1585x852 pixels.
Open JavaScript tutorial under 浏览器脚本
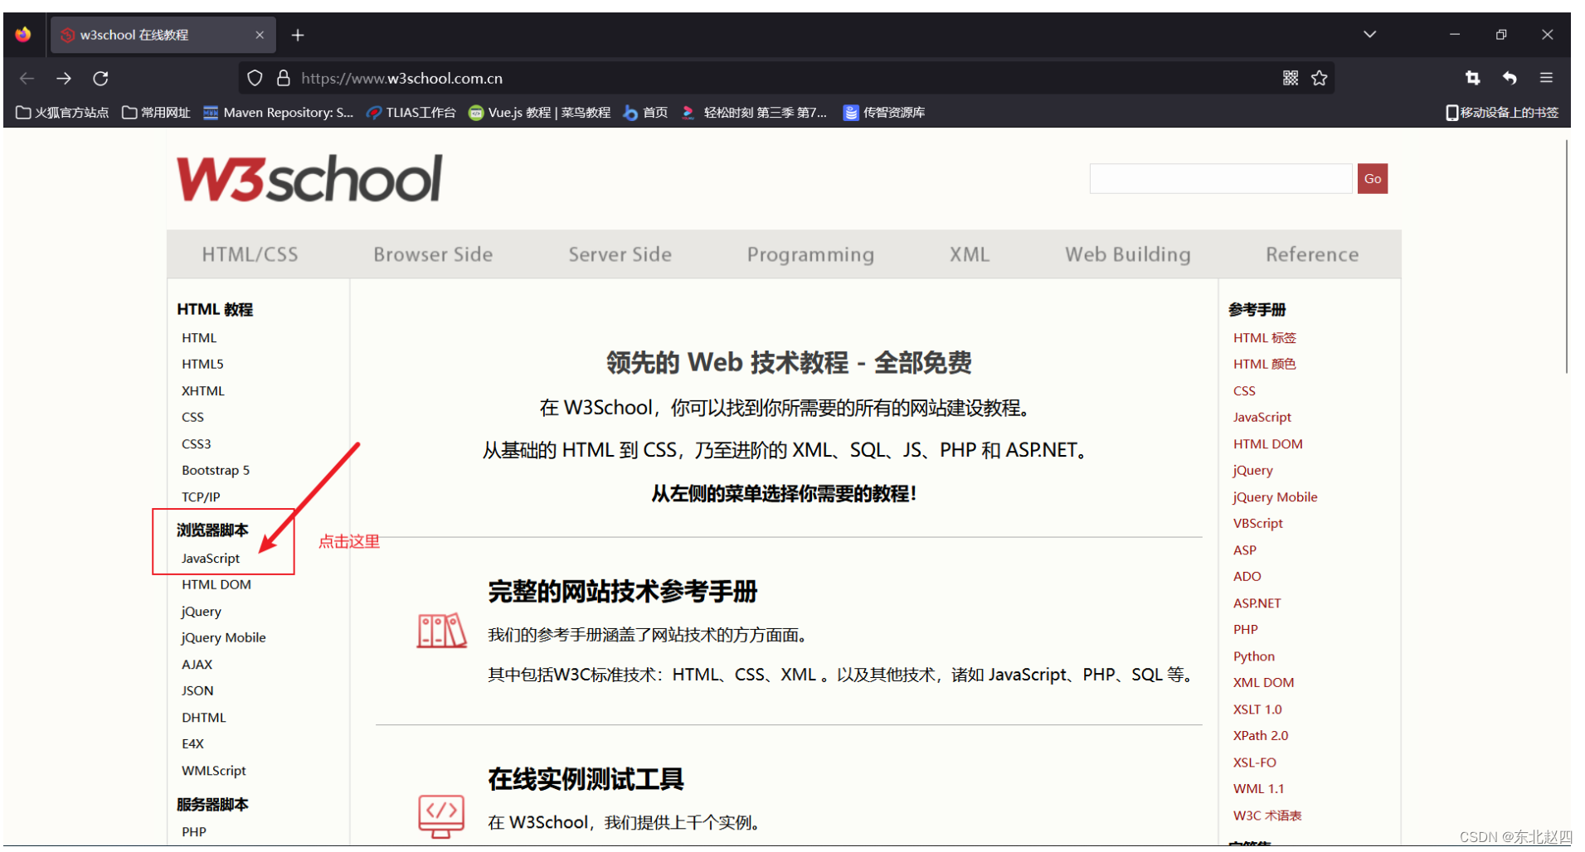(x=211, y=558)
